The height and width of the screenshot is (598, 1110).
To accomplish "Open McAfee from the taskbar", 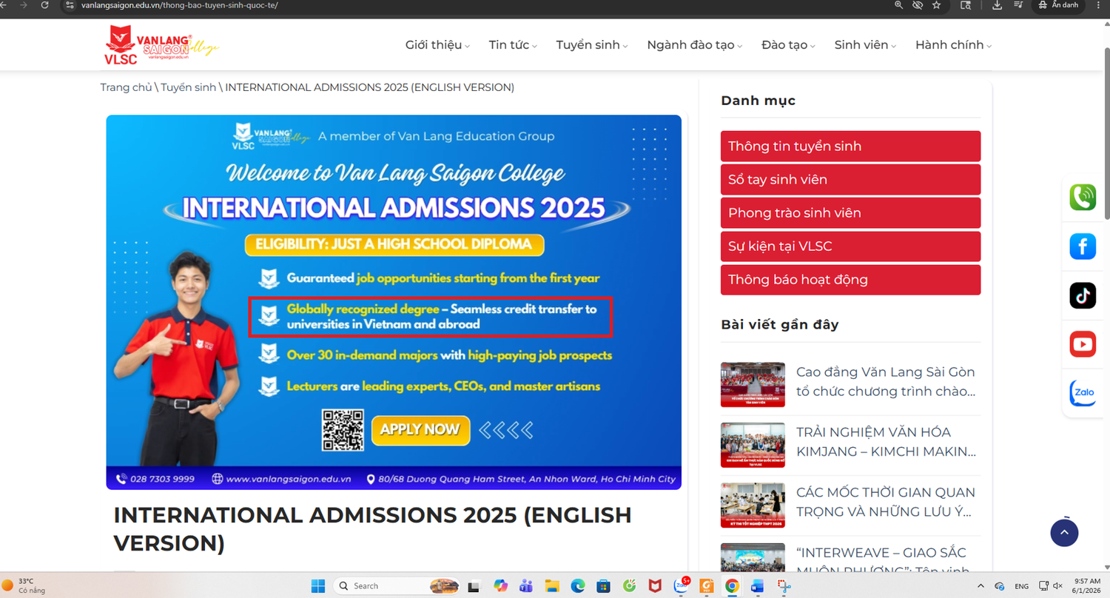I will [x=654, y=586].
